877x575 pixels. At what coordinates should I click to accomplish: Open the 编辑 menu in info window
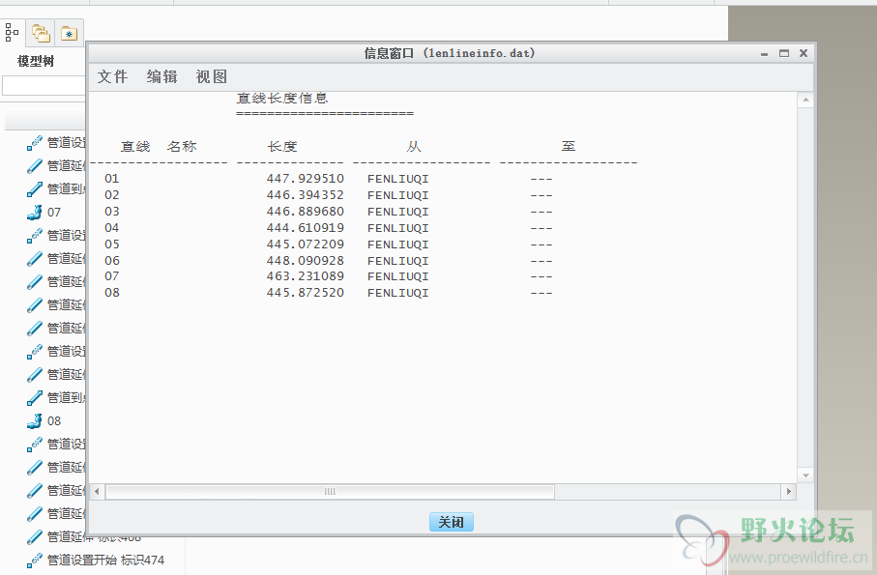coord(162,76)
